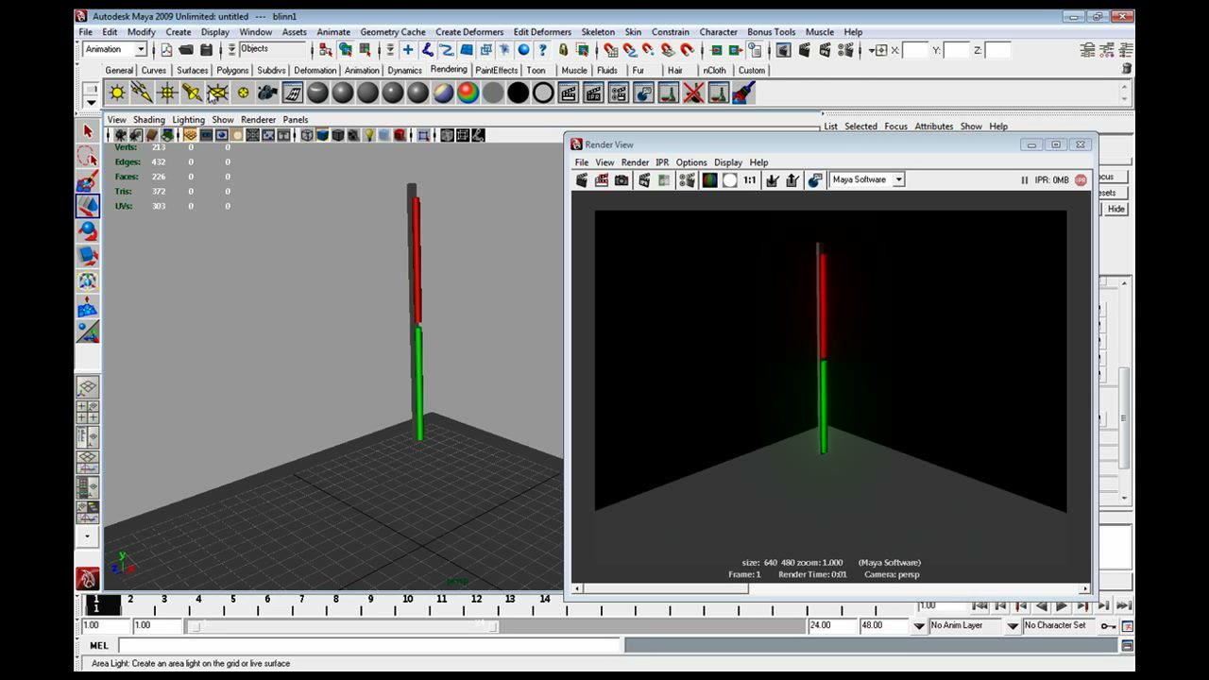Click the MEL command input field
The width and height of the screenshot is (1209, 680).
point(369,645)
